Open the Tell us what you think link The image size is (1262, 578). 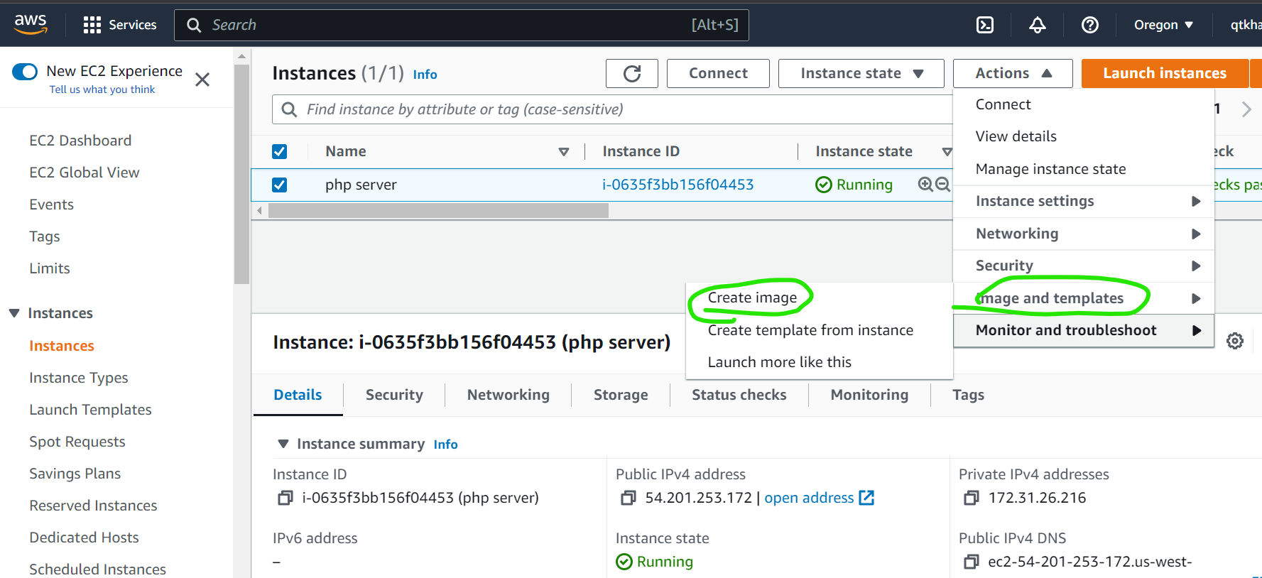tap(102, 89)
